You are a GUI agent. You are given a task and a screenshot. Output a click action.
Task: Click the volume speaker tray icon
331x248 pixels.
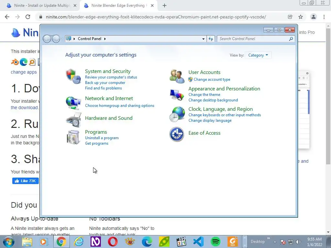coord(298,242)
